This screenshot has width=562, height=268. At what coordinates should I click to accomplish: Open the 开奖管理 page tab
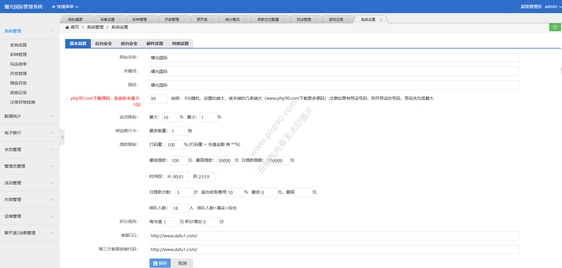pos(171,20)
